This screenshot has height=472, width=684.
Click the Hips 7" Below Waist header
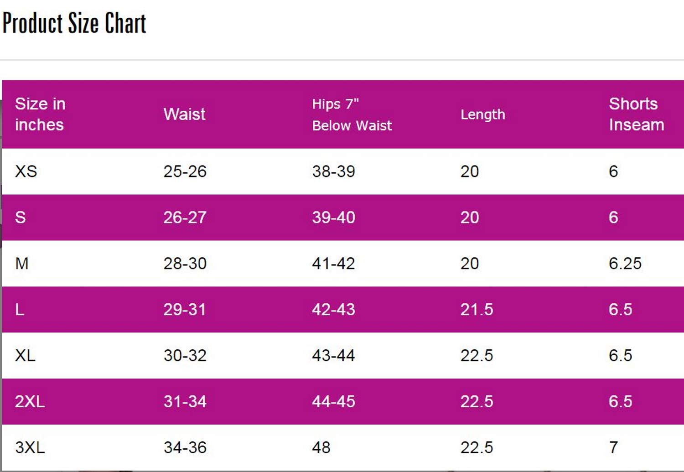click(352, 114)
